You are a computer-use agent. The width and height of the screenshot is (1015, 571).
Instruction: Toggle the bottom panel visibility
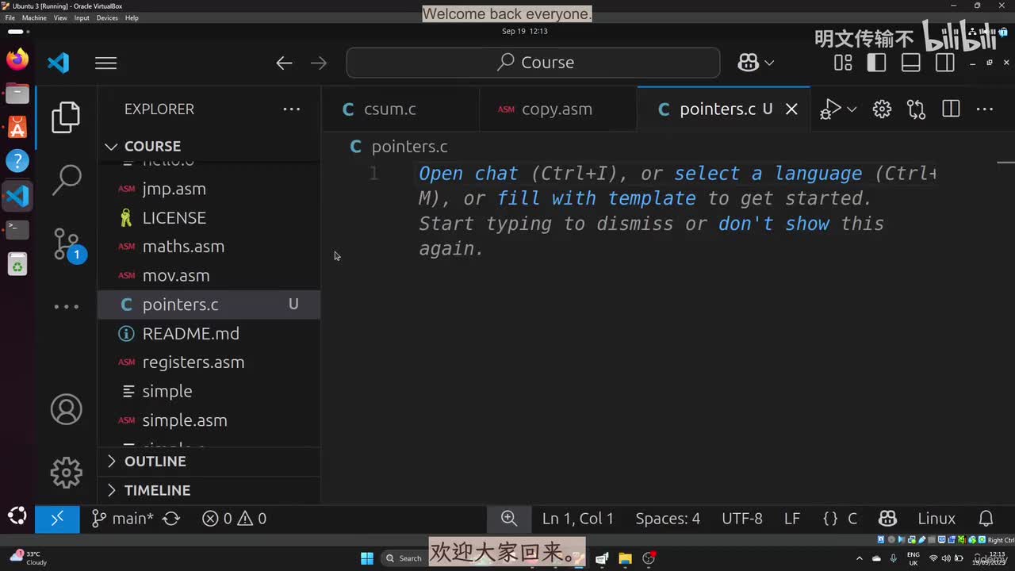point(911,63)
